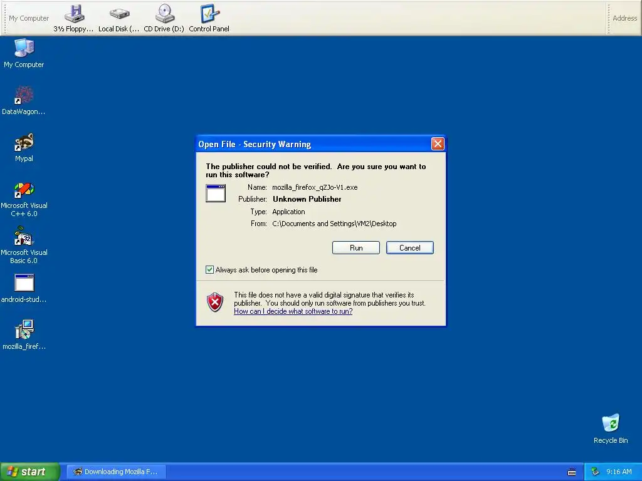
Task: Click the Application type text
Action: tap(288, 212)
